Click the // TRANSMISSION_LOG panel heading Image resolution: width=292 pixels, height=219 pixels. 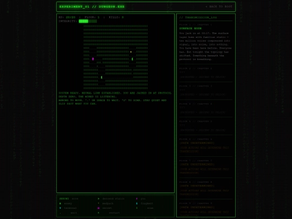click(198, 17)
